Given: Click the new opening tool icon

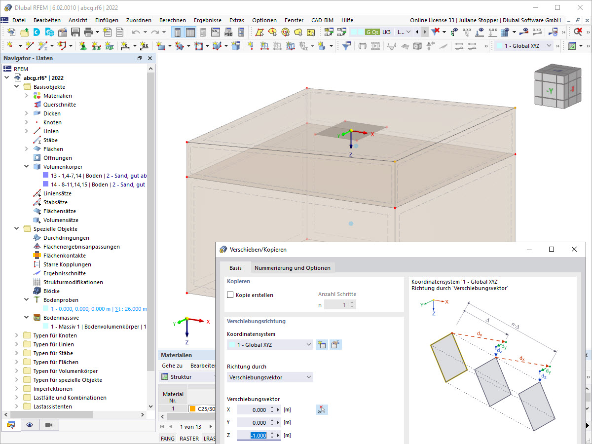Looking at the screenshot, I should click(x=198, y=46).
